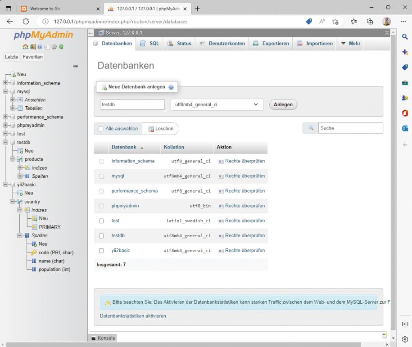Refresh the browser page
Screen dimensions: 412x347
(26, 22)
